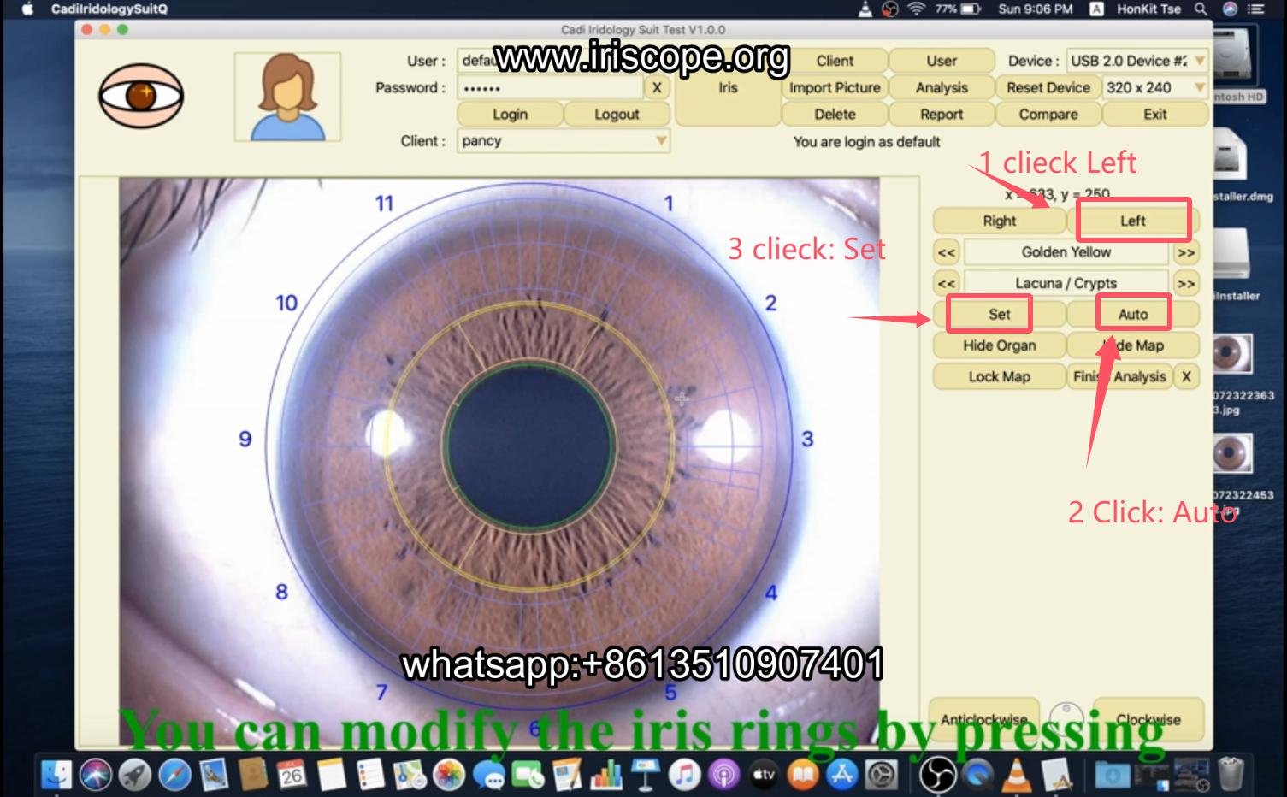Click the Set button
The width and height of the screenshot is (1287, 797).
point(999,314)
